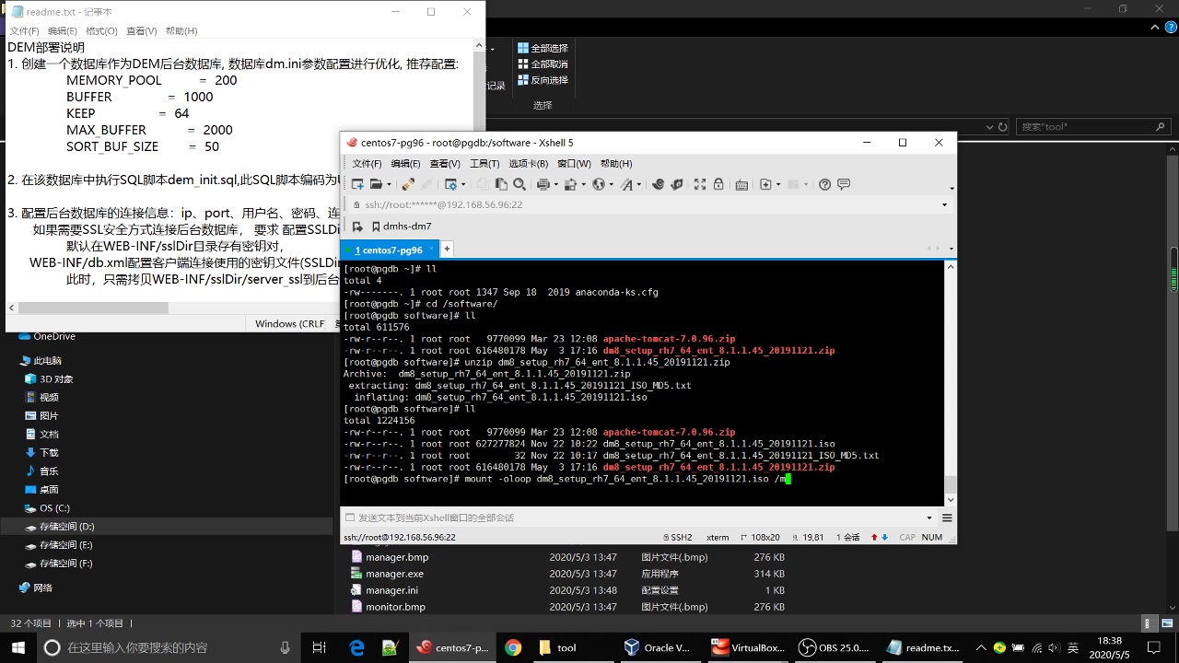Launch Xftp with gray swirl icon
This screenshot has height=663, width=1179.
658,184
